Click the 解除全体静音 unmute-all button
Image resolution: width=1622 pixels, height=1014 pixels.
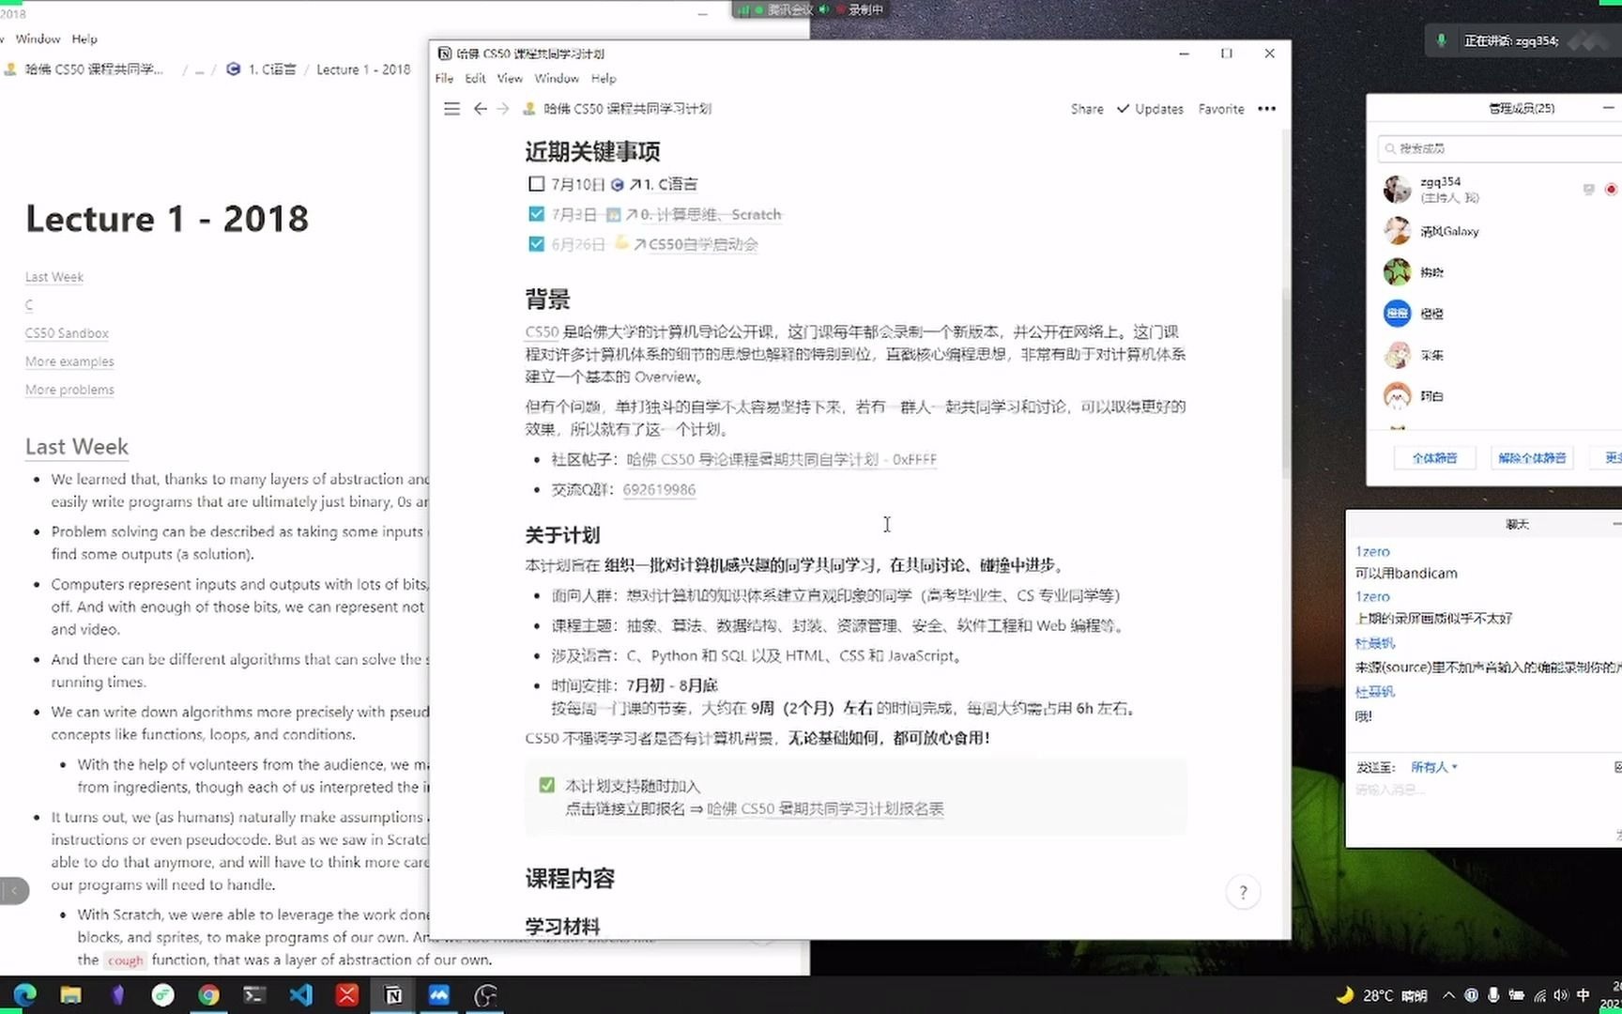pyautogui.click(x=1532, y=458)
